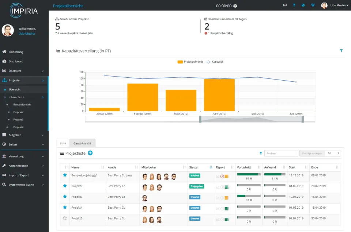
Task: Toggle favorite star for Projekt4
Action: coord(65,207)
